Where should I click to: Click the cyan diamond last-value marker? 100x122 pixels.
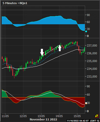(x=86, y=32)
